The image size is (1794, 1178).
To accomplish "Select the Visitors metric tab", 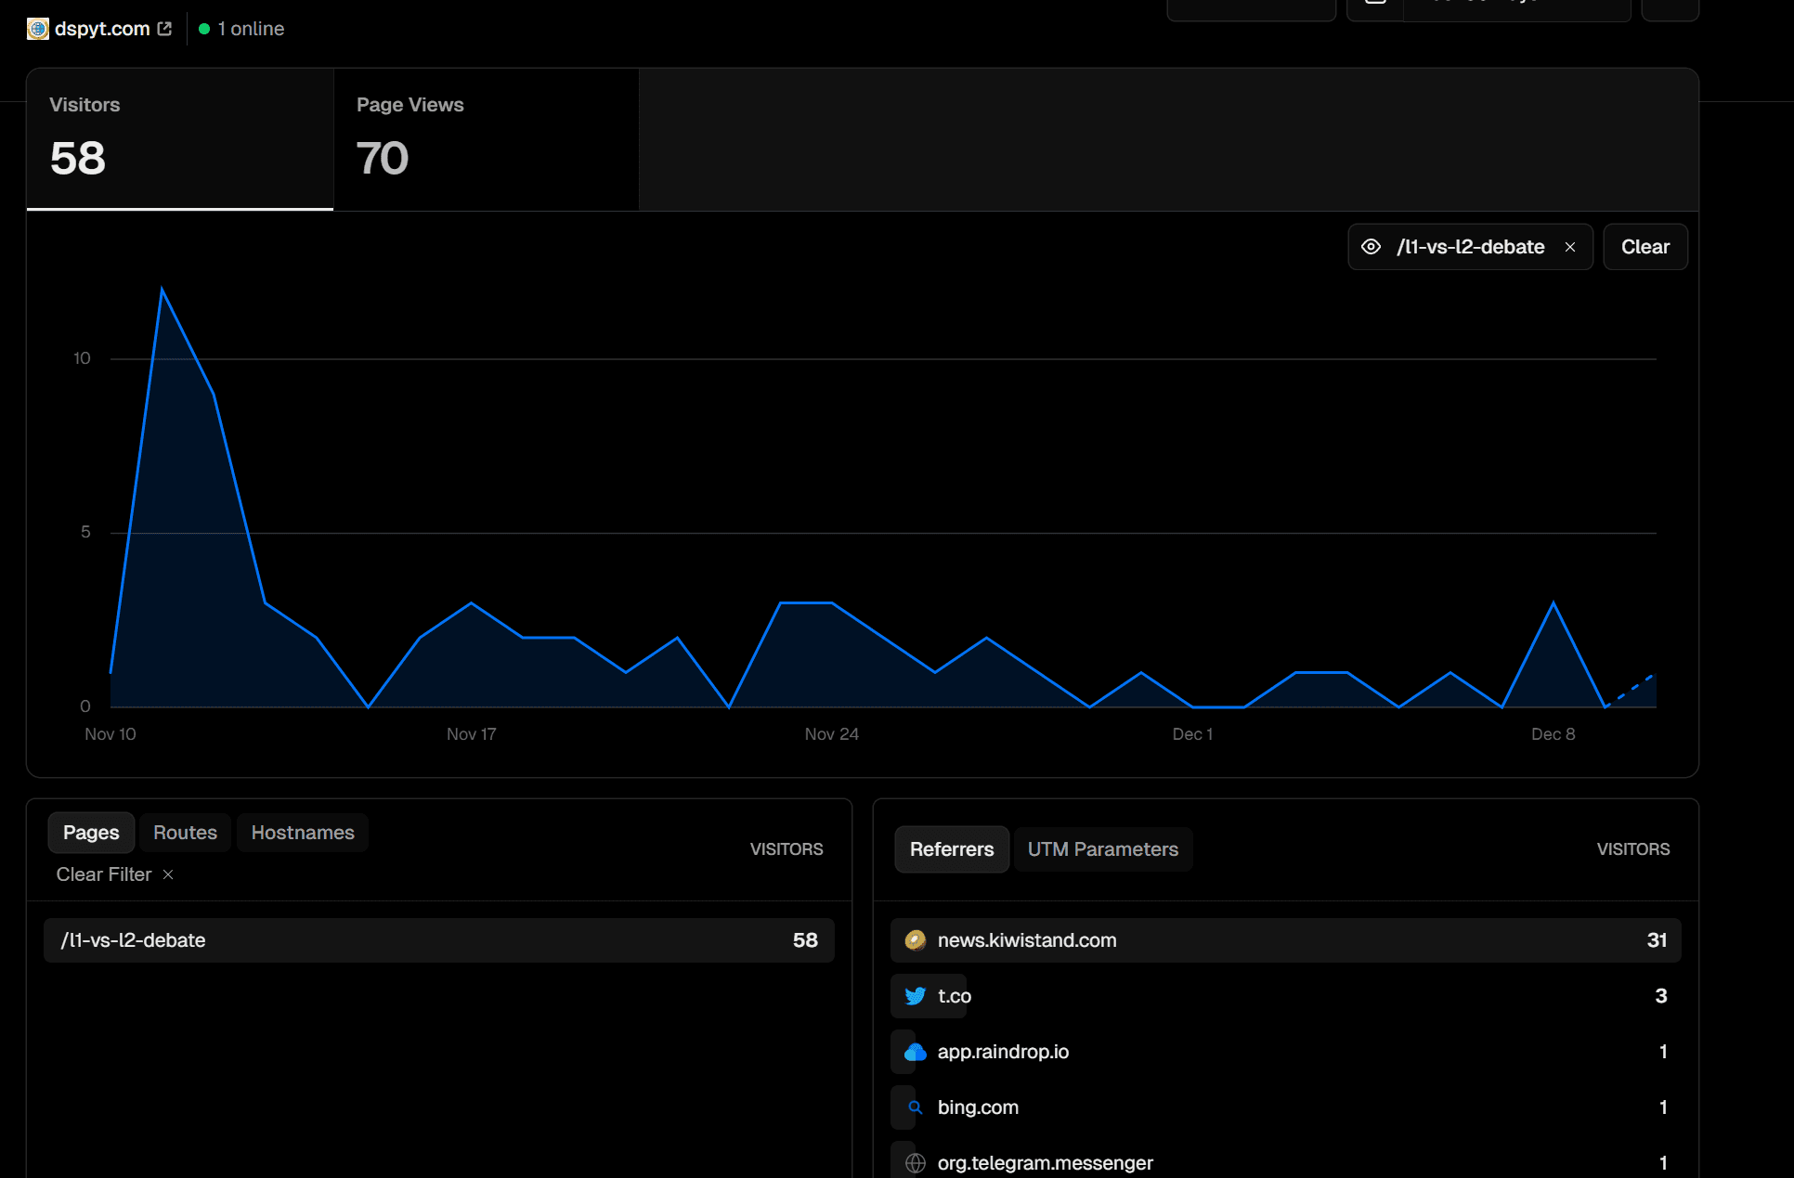I will (179, 139).
